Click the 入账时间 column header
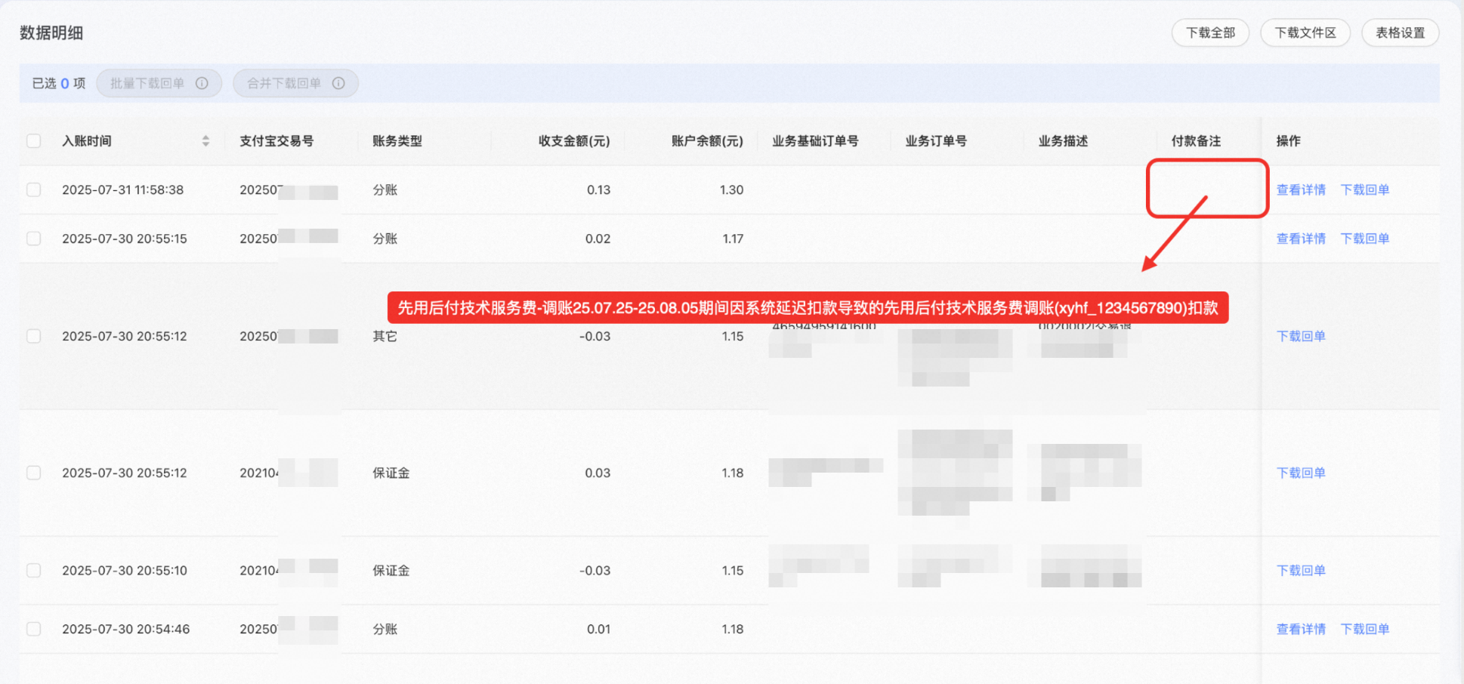Viewport: 1464px width, 684px height. 87,141
